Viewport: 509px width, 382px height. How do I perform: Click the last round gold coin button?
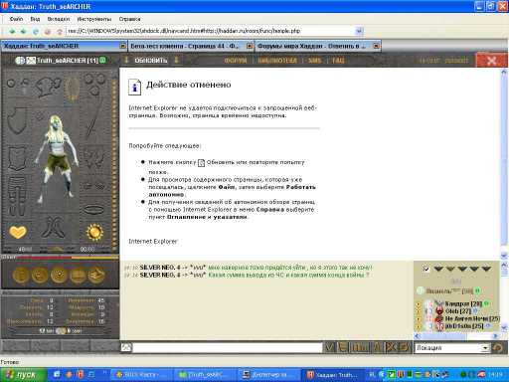[x=96, y=276]
